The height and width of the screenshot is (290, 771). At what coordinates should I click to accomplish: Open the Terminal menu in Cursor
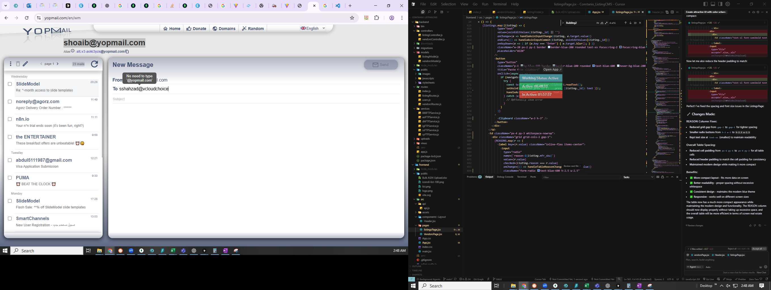[499, 4]
